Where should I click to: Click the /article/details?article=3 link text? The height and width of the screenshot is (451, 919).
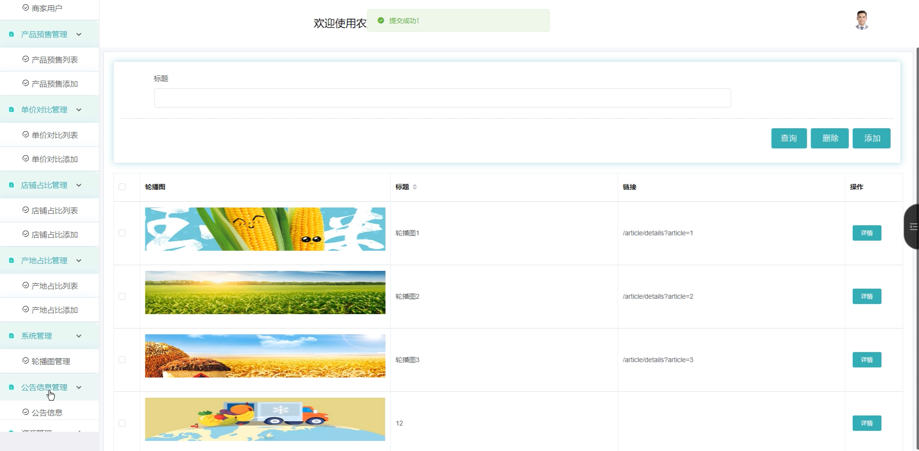pos(658,360)
